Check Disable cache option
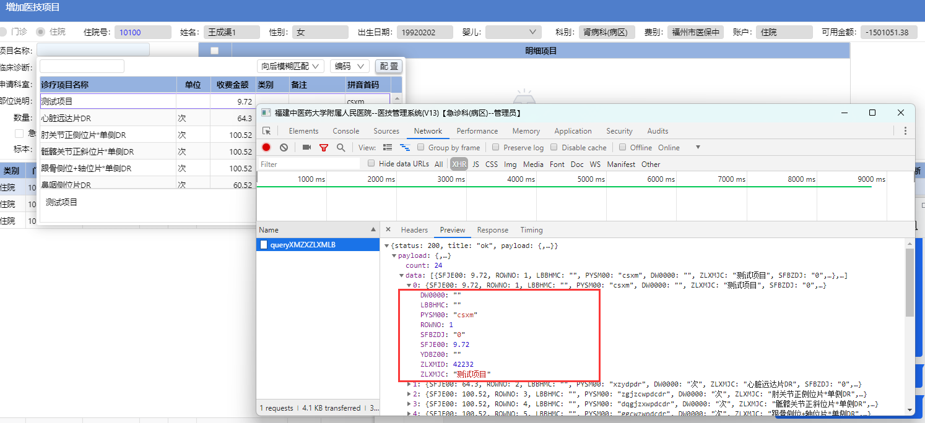The width and height of the screenshot is (925, 423). [554, 147]
